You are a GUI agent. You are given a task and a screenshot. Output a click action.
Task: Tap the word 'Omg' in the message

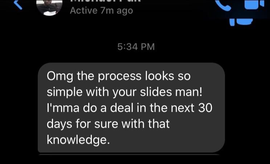(x=60, y=77)
